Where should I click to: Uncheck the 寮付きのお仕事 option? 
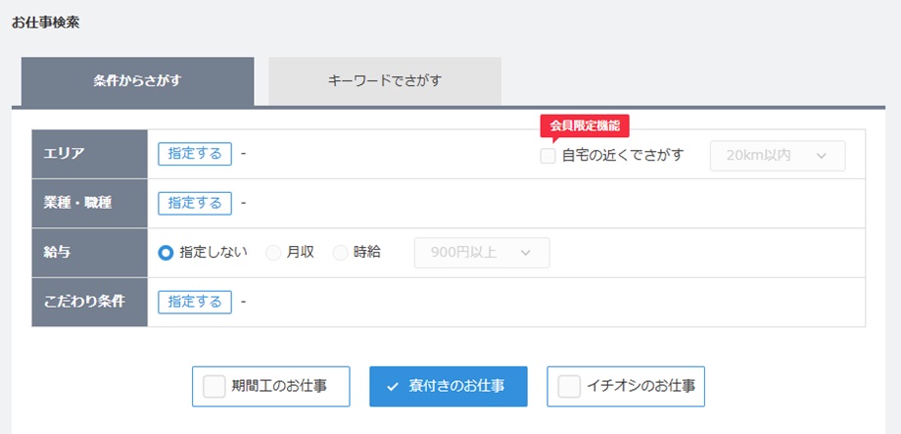coord(449,386)
